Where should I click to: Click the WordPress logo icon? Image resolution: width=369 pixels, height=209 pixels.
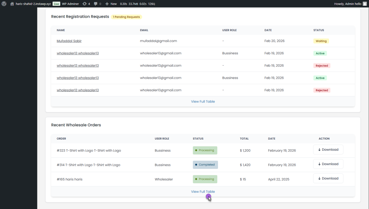tap(4, 4)
